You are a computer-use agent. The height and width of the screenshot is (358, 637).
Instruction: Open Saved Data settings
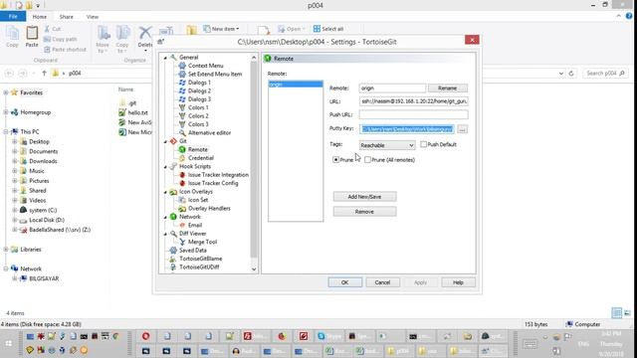coord(192,250)
